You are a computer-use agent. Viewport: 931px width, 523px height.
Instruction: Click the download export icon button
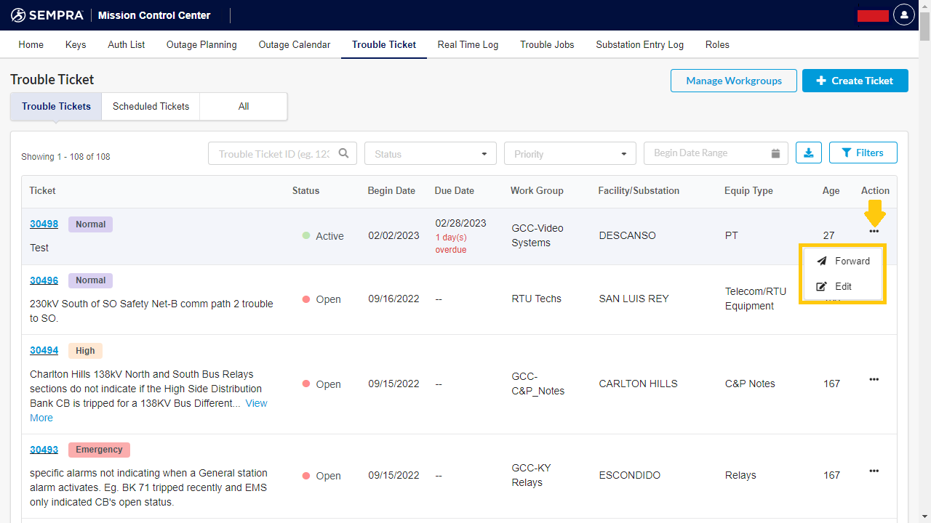pyautogui.click(x=809, y=153)
